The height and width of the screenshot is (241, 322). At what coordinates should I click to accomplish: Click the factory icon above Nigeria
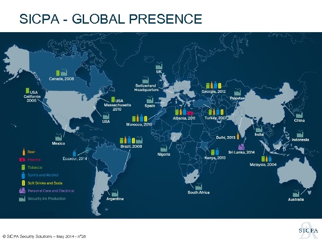164,148
